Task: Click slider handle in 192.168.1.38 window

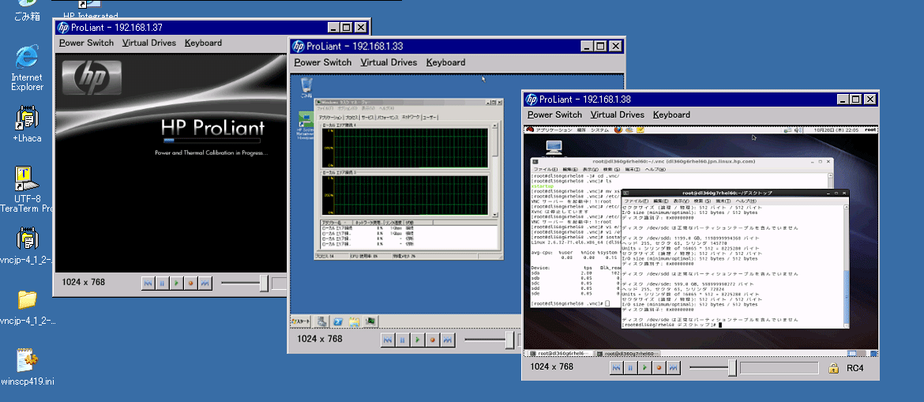Action: (x=732, y=368)
